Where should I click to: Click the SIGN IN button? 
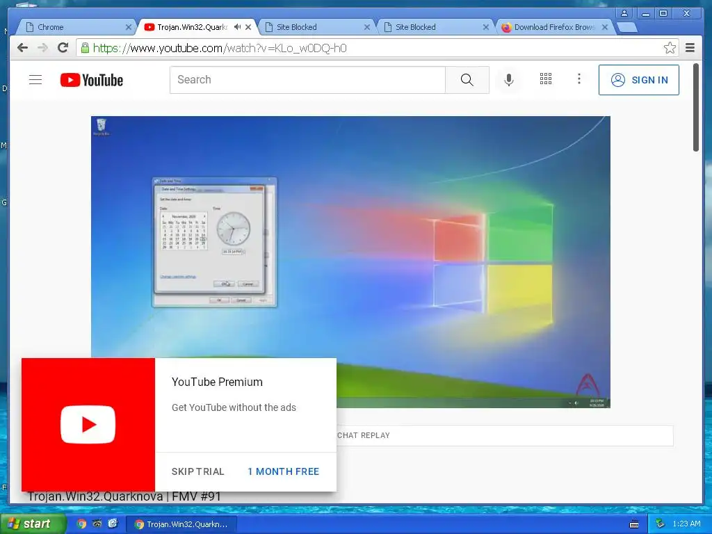(639, 80)
